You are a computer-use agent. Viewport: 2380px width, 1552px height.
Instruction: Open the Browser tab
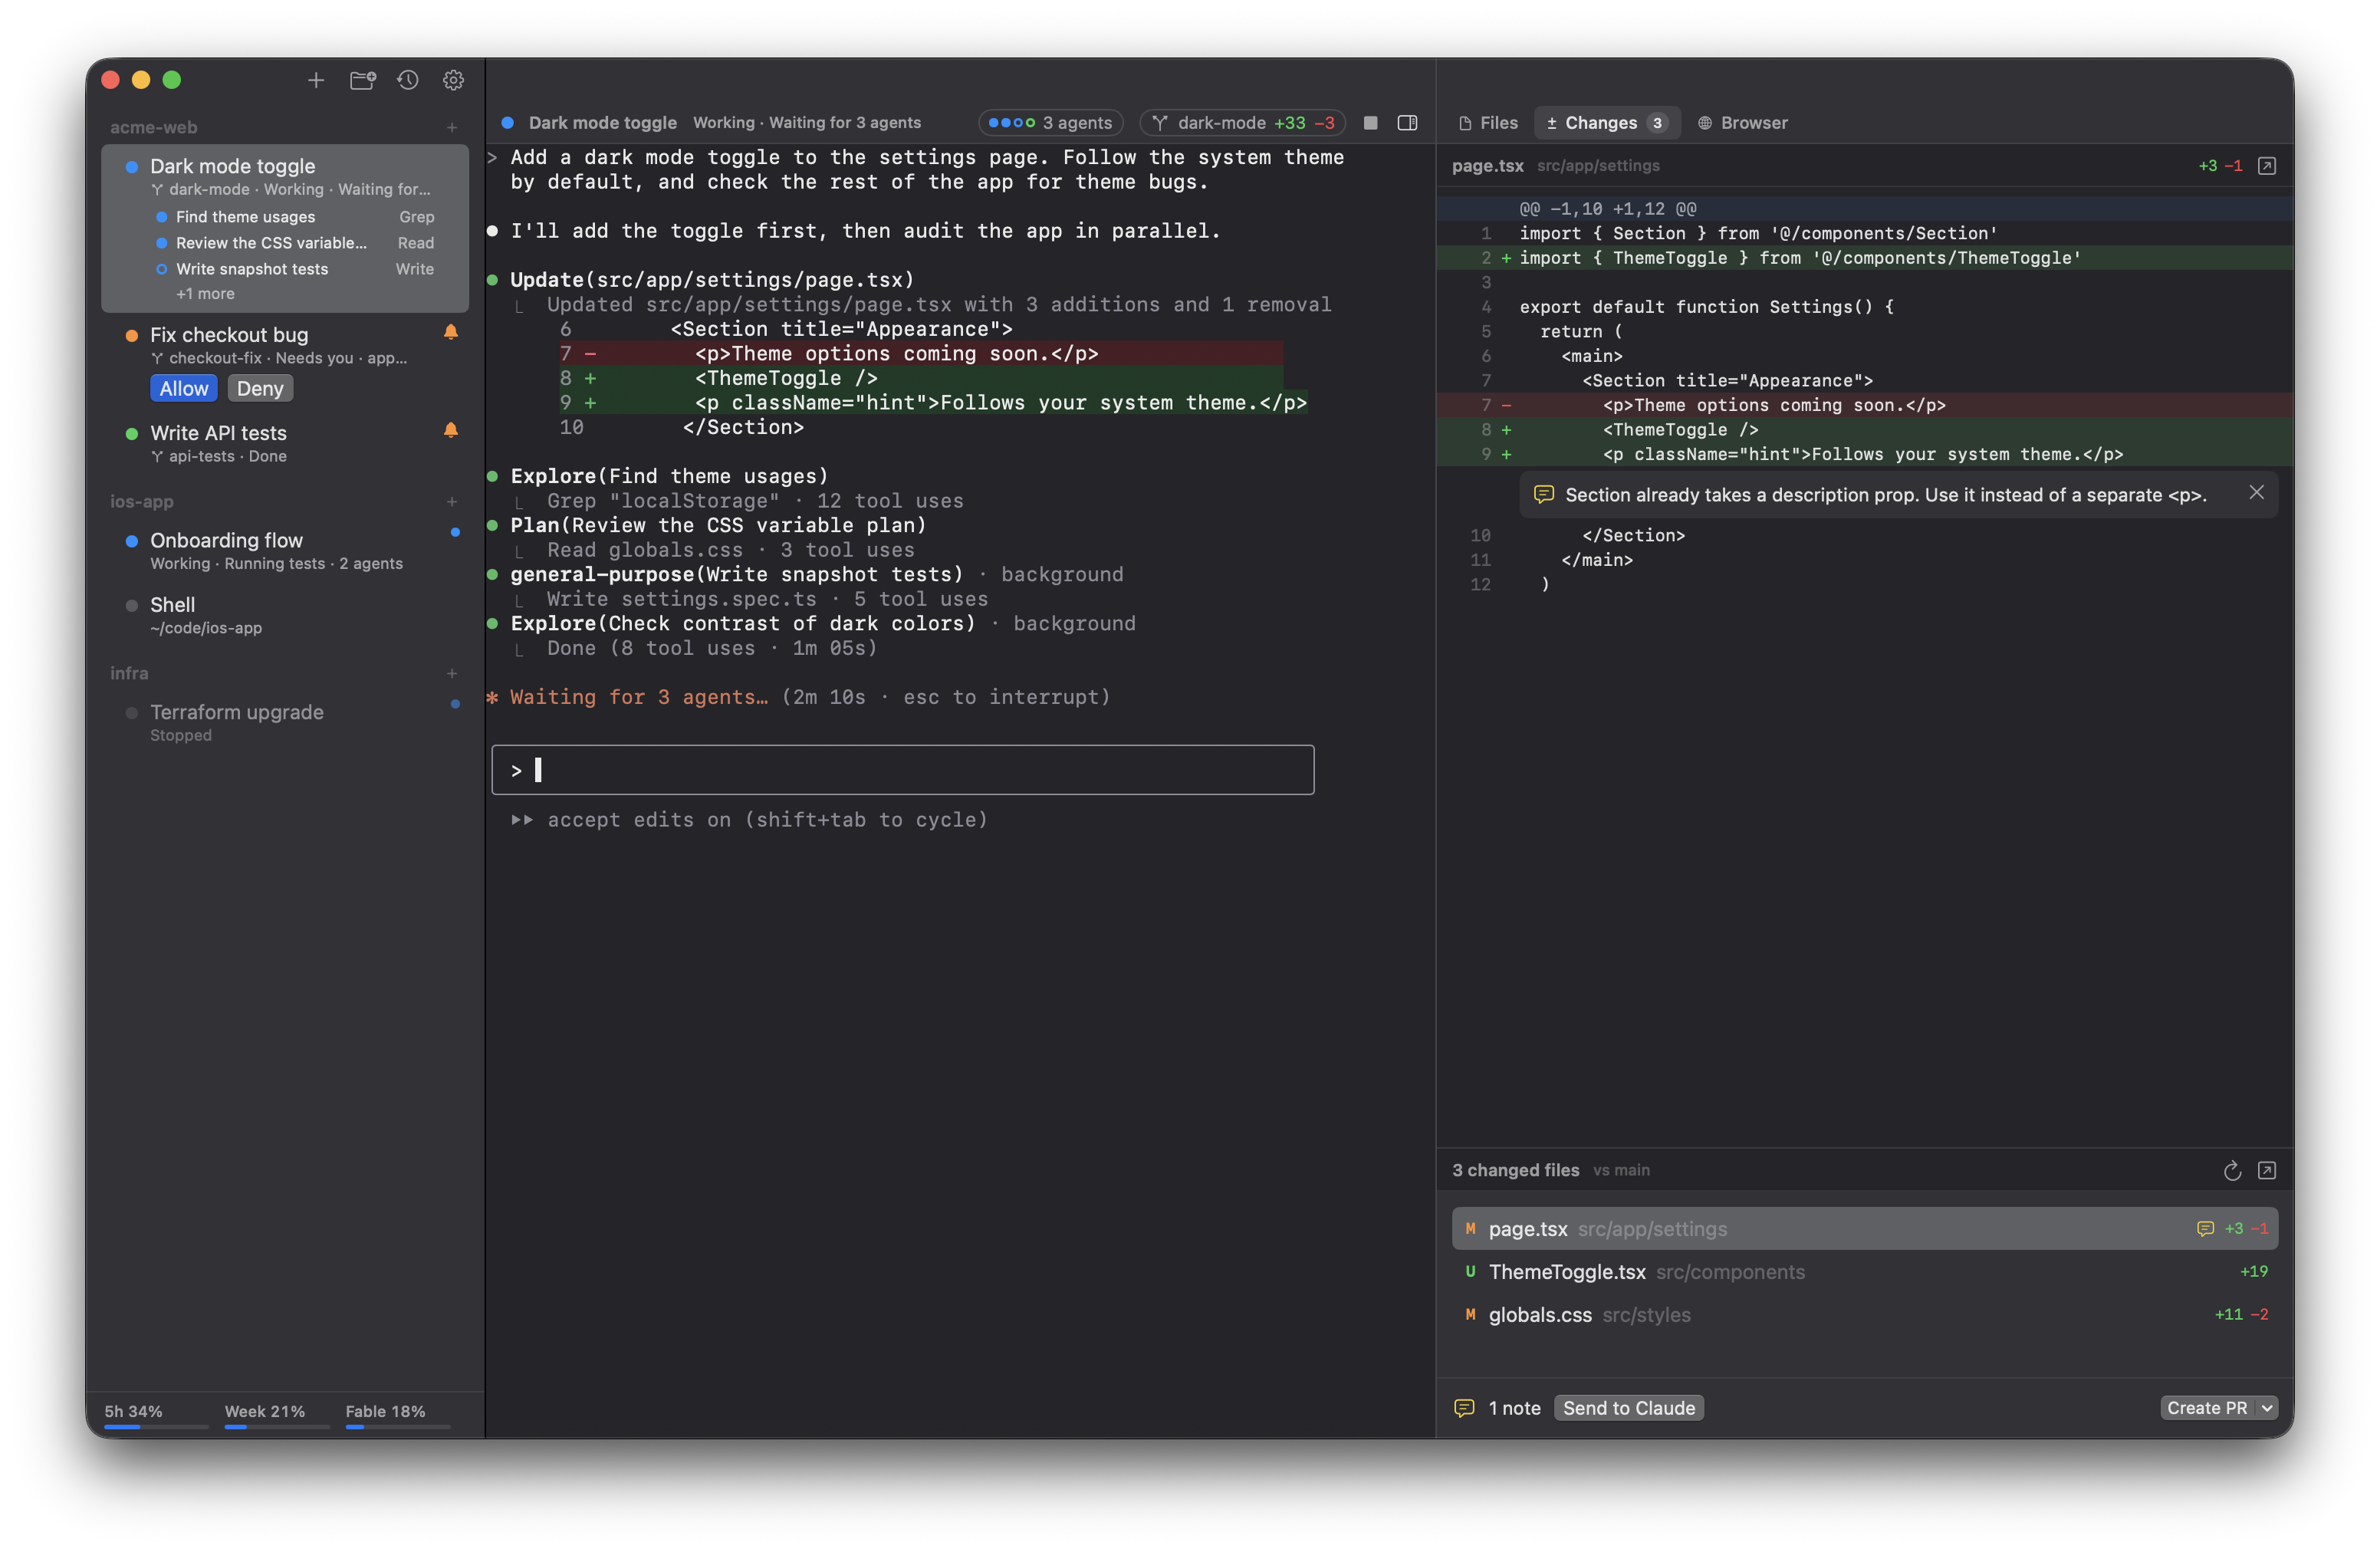pos(1743,122)
